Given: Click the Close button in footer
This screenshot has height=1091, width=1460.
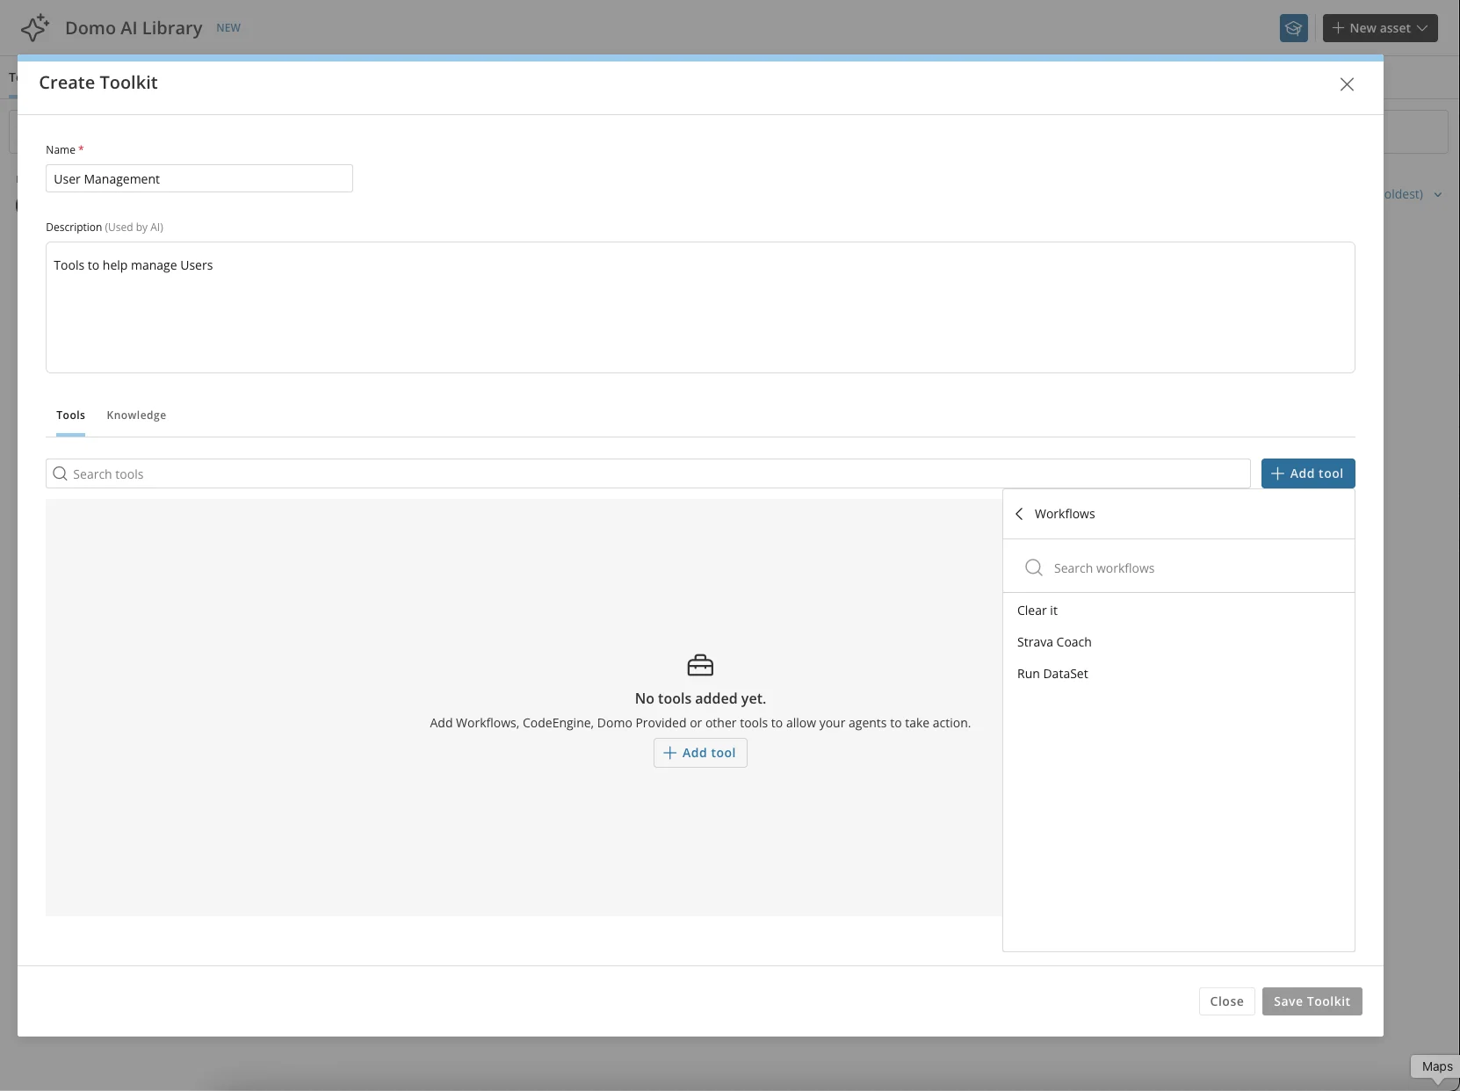Looking at the screenshot, I should (x=1226, y=1001).
